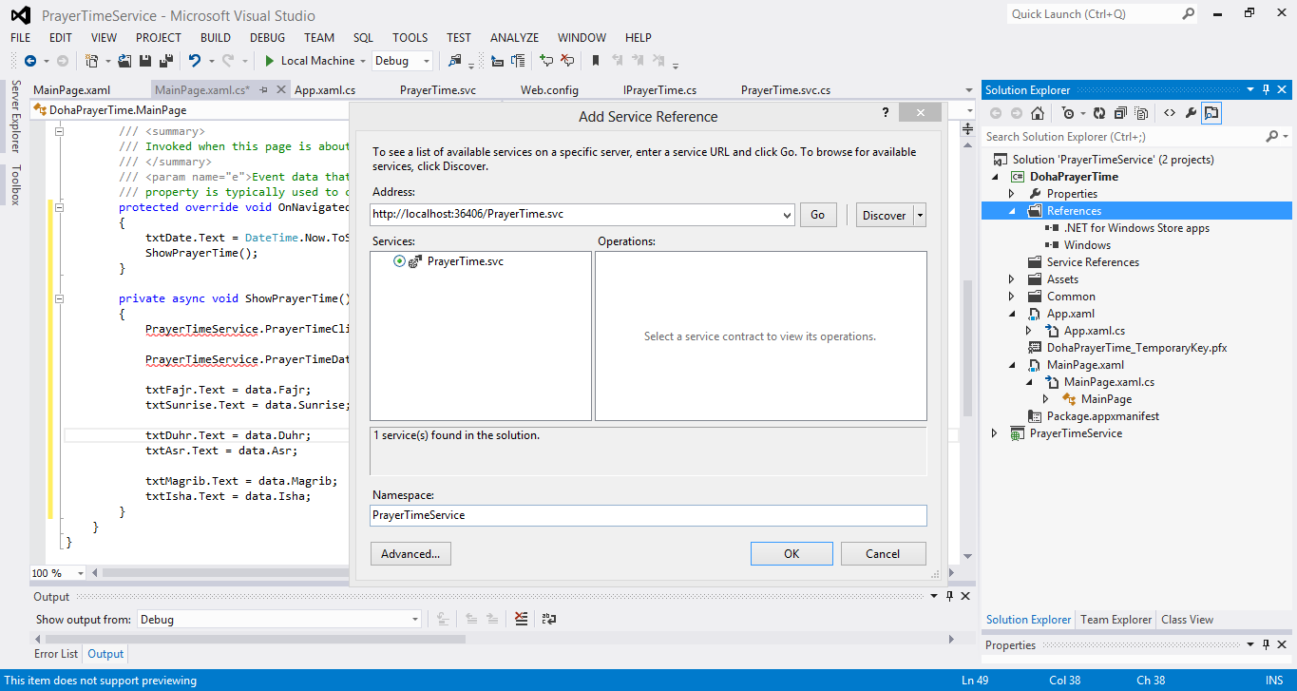Toggle Preview Selected Items icon
1297x691 pixels.
tap(1211, 113)
